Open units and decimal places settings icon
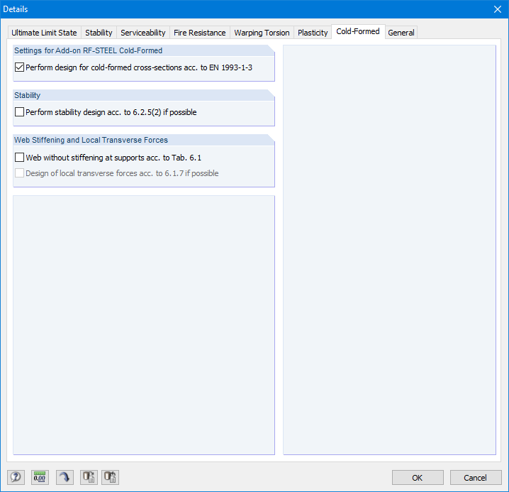Viewport: 509px width, 492px height. click(x=40, y=477)
